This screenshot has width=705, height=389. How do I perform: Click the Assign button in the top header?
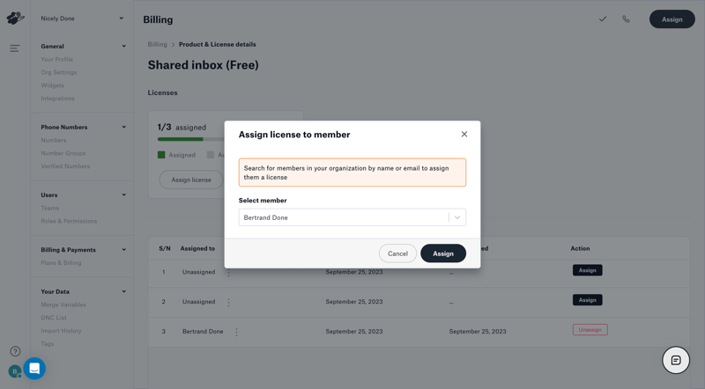672,19
